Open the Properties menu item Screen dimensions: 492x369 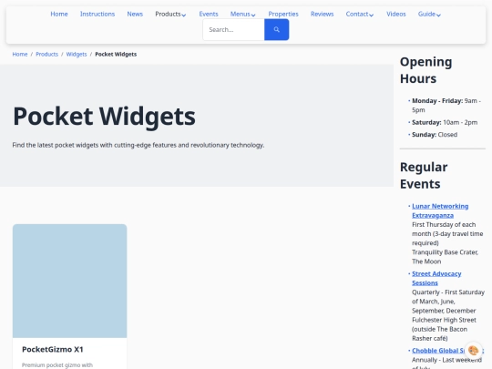(283, 14)
